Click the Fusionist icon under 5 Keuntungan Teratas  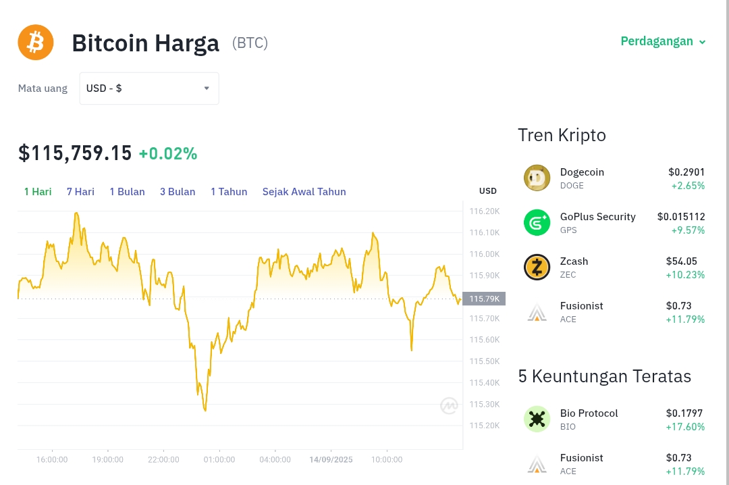click(x=537, y=463)
